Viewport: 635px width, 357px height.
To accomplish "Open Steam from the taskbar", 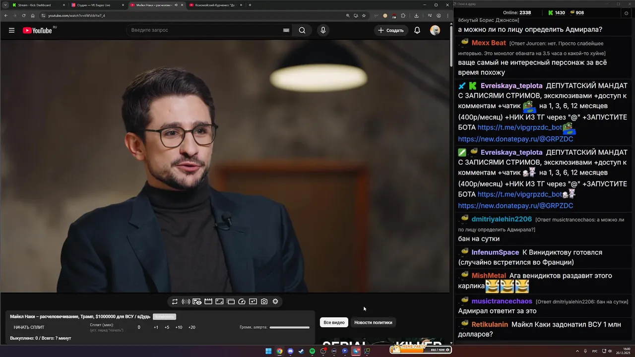I will pos(301,351).
